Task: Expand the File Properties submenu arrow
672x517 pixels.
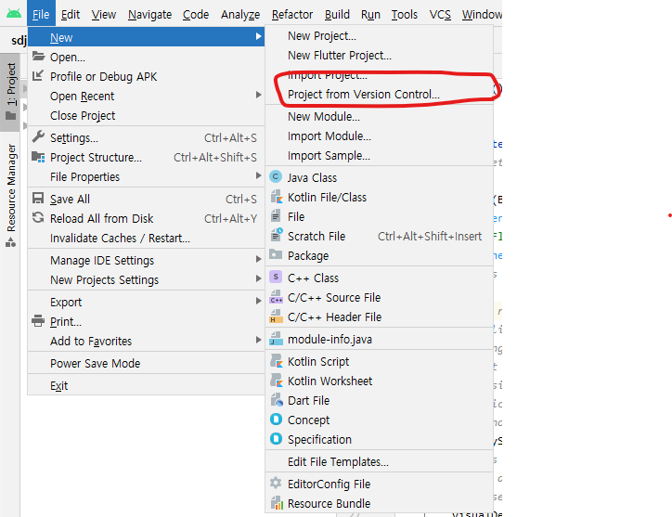Action: 258,175
